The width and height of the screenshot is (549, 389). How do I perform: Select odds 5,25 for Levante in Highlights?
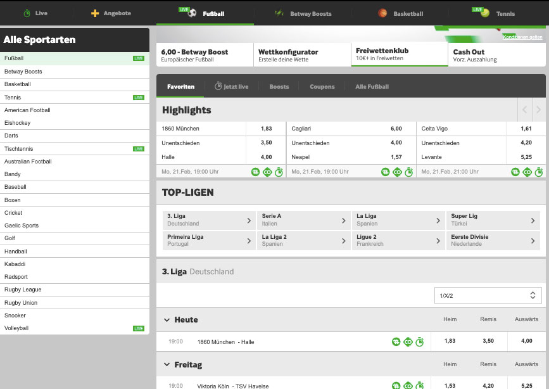[x=526, y=157]
